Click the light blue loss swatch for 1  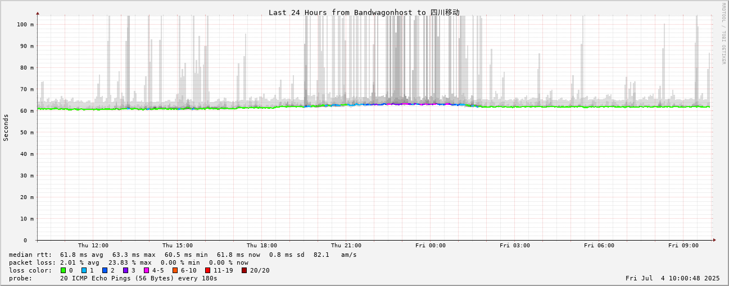point(84,270)
